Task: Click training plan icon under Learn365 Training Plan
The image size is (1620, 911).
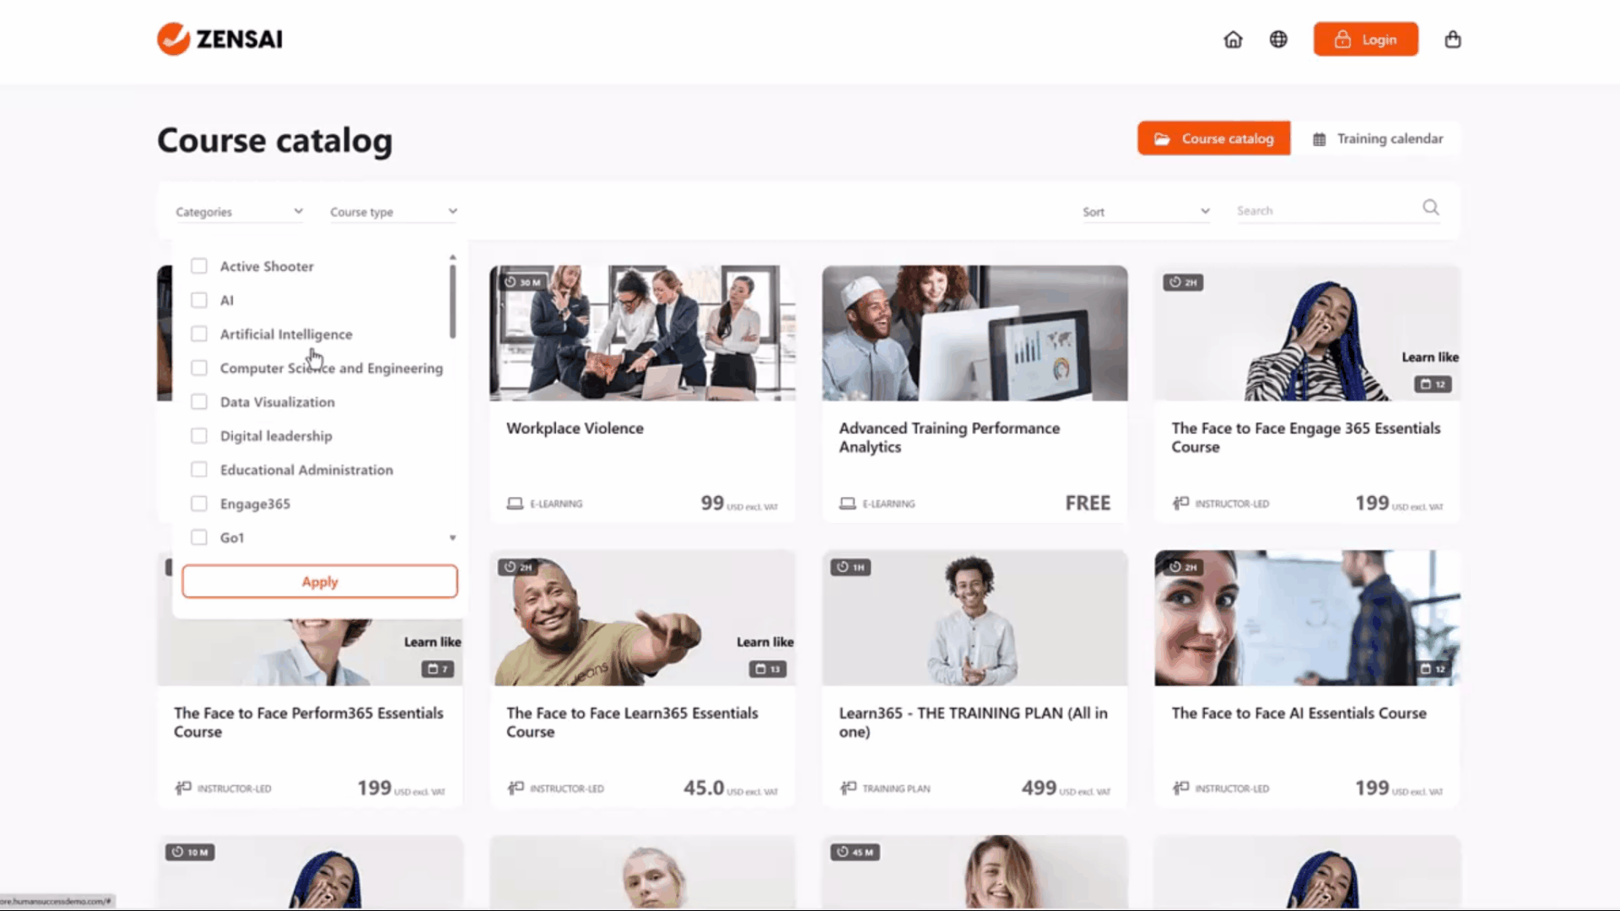Action: 847,788
